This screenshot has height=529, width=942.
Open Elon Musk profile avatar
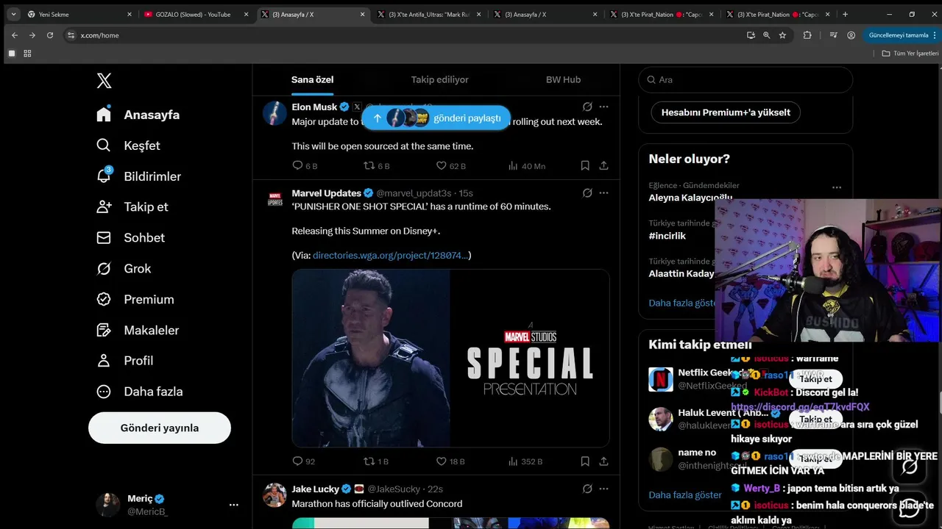275,113
